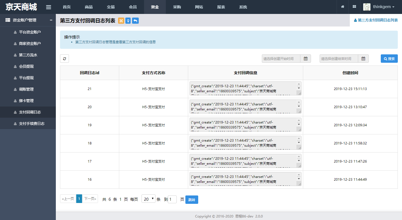Click the 第三方支付回调日志列表 breadcrumb link
The image size is (402, 220).
(x=376, y=20)
